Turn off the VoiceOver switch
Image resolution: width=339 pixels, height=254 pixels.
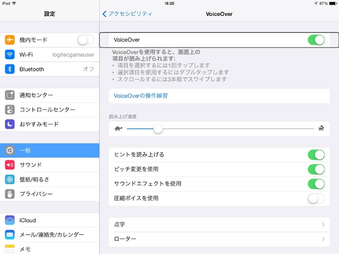pyautogui.click(x=316, y=40)
